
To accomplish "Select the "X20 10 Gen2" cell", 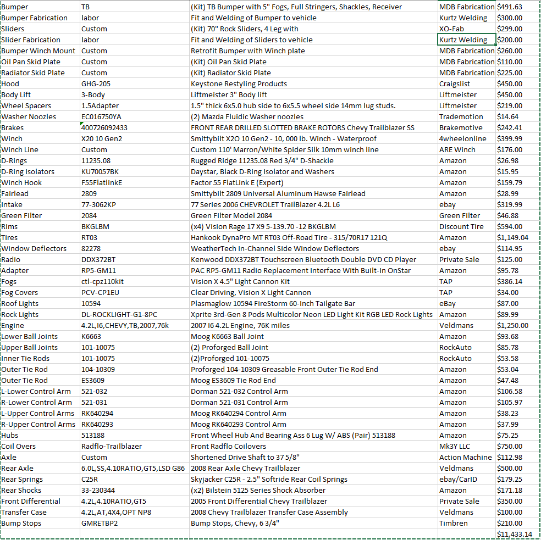I will point(135,138).
